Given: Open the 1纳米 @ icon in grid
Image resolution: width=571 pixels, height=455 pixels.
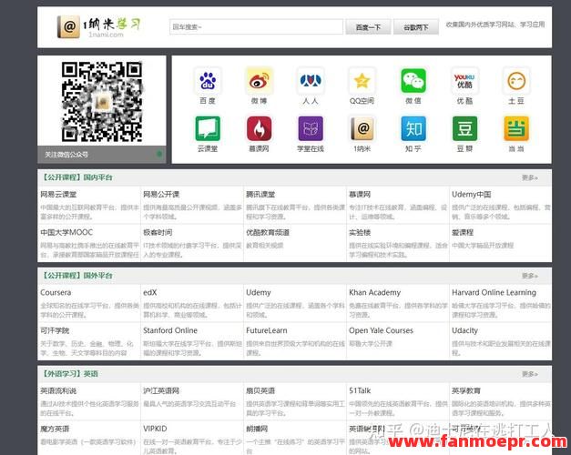Looking at the screenshot, I should click(362, 128).
